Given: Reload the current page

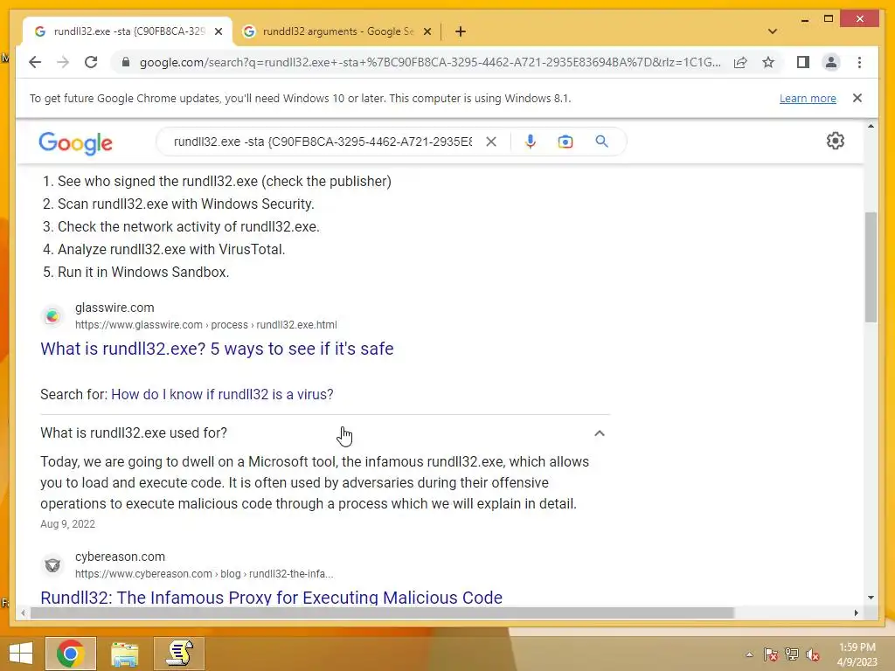Looking at the screenshot, I should (91, 62).
